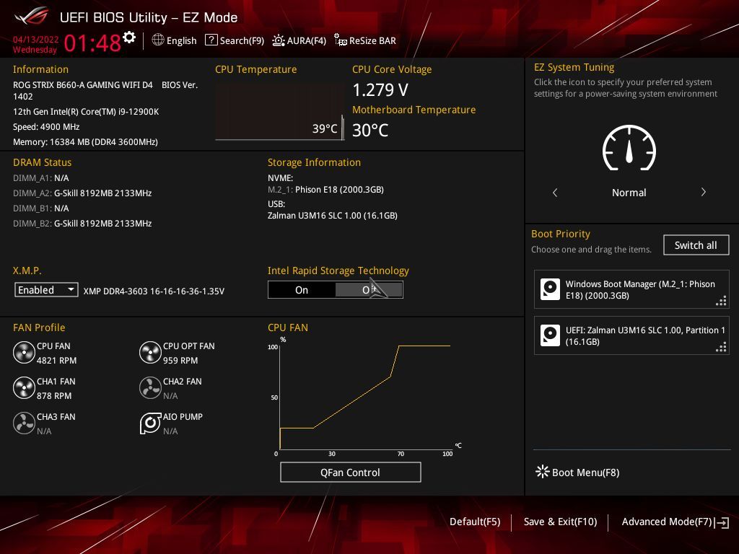Viewport: 739px width, 554px height.
Task: Click the 01:48 clock display
Action: coord(92,43)
